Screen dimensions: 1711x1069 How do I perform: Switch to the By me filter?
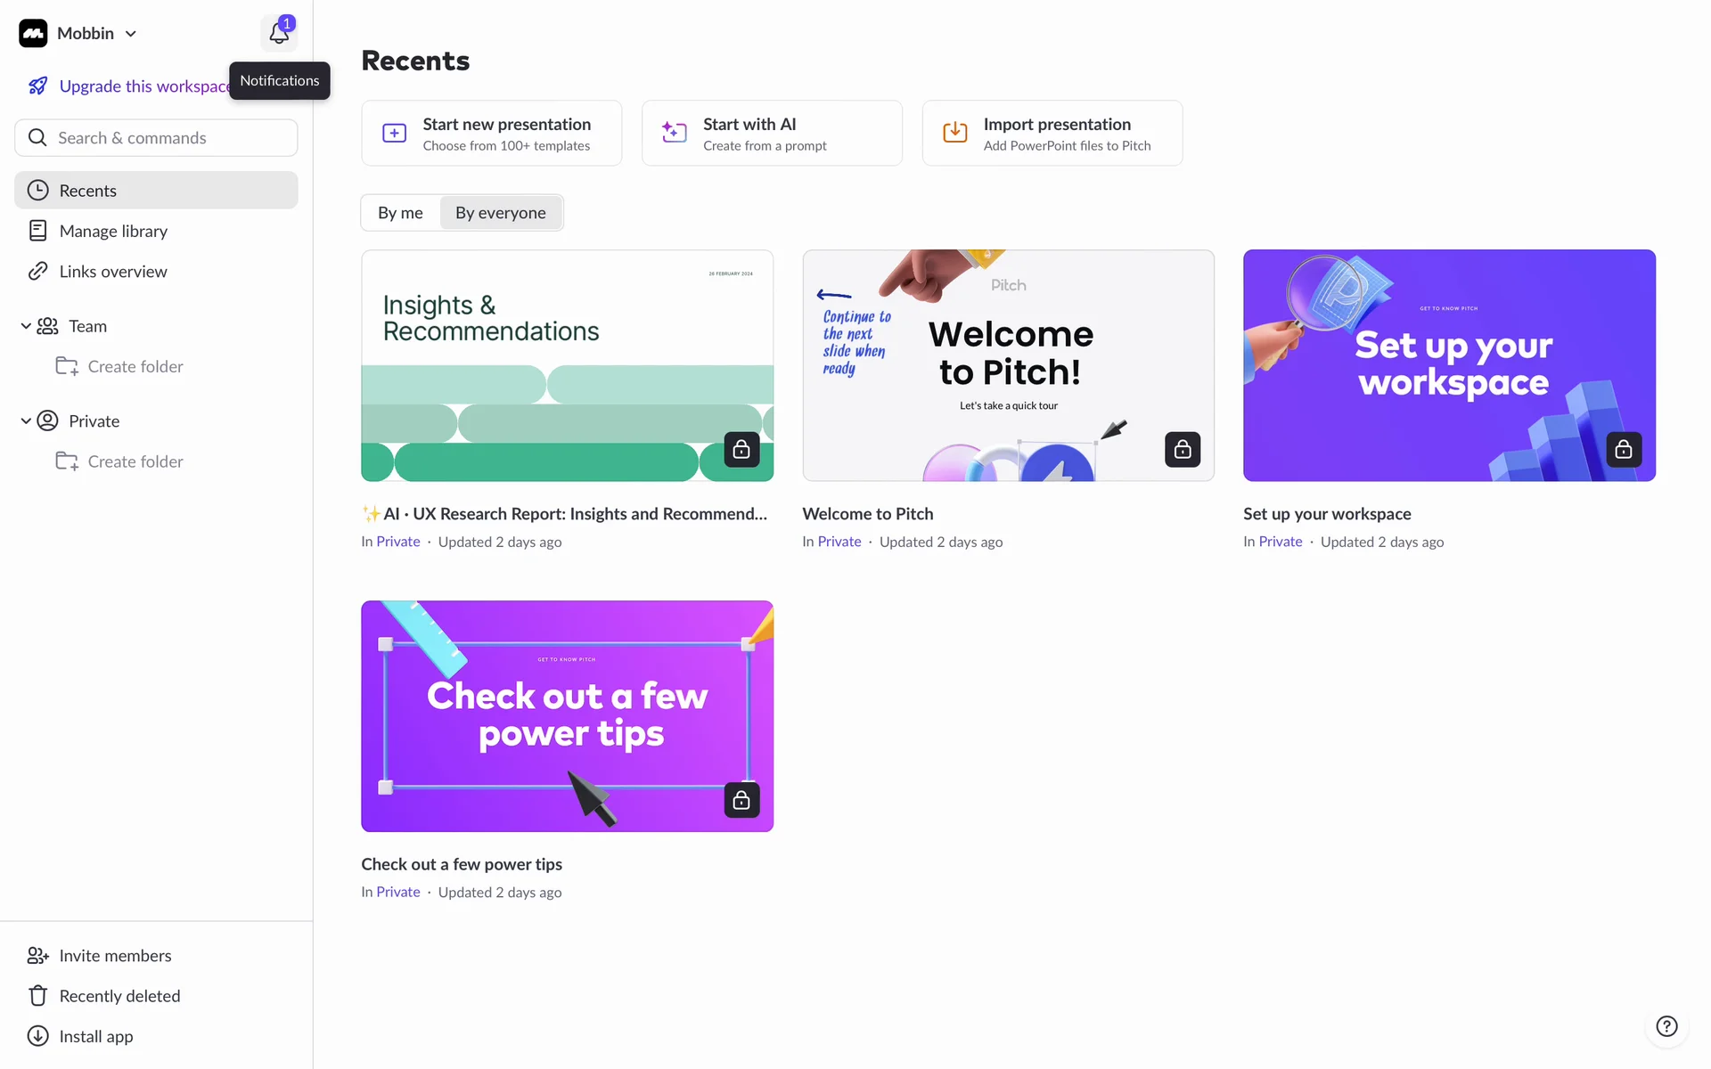[x=400, y=213]
